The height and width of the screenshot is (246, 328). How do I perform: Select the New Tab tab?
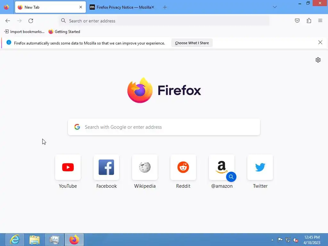click(x=50, y=7)
